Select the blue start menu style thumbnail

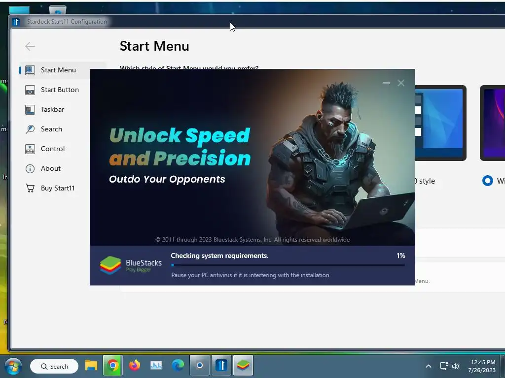coord(440,123)
